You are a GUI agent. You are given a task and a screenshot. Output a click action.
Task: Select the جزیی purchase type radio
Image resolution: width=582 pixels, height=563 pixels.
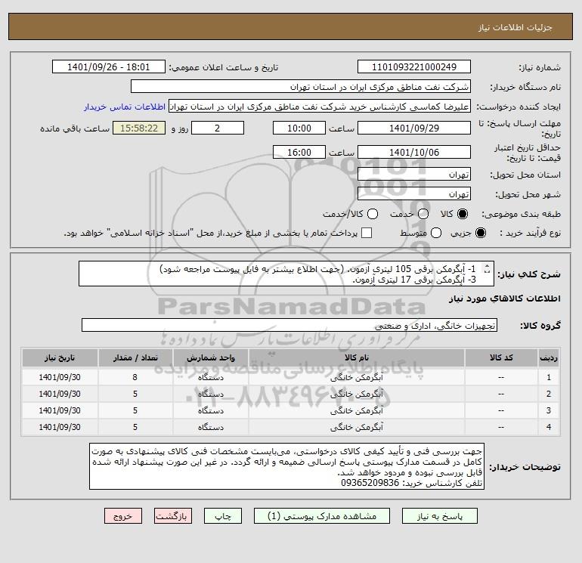click(480, 233)
